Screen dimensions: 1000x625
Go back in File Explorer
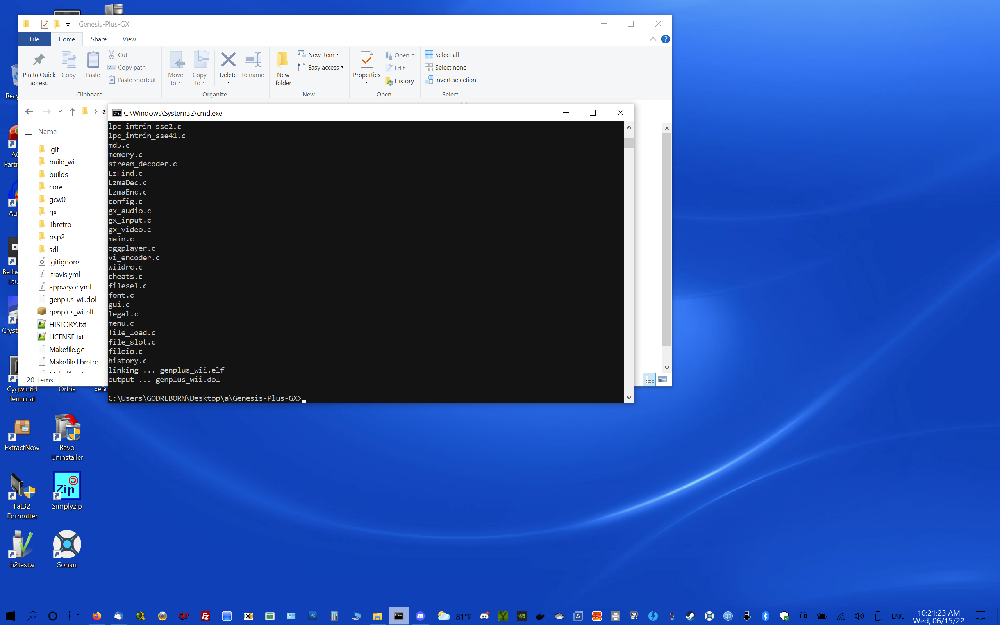(x=29, y=112)
